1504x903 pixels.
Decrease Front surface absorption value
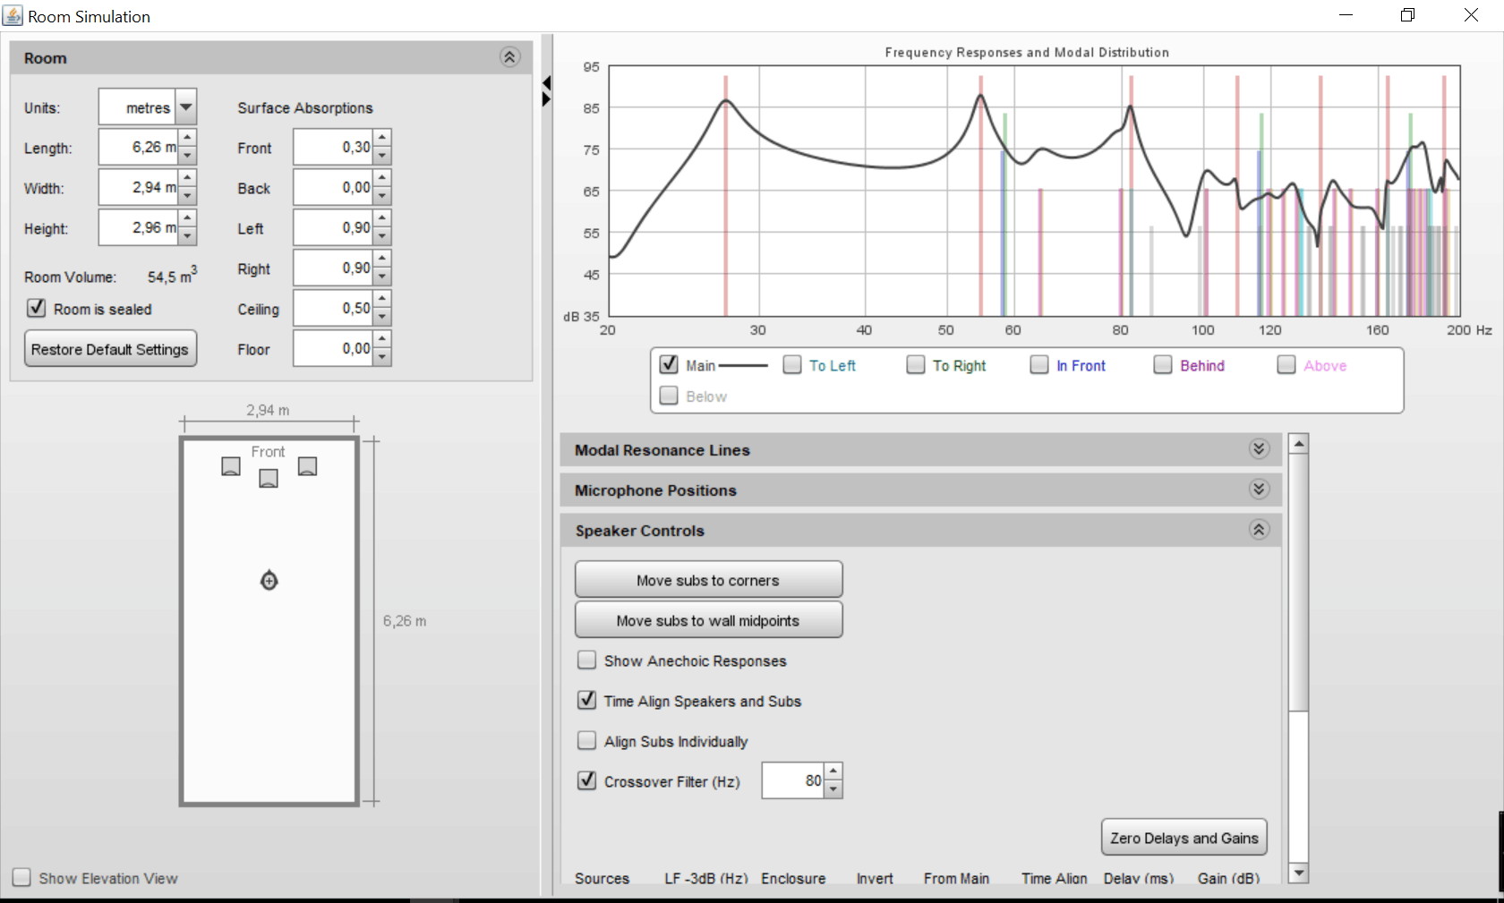tap(382, 157)
